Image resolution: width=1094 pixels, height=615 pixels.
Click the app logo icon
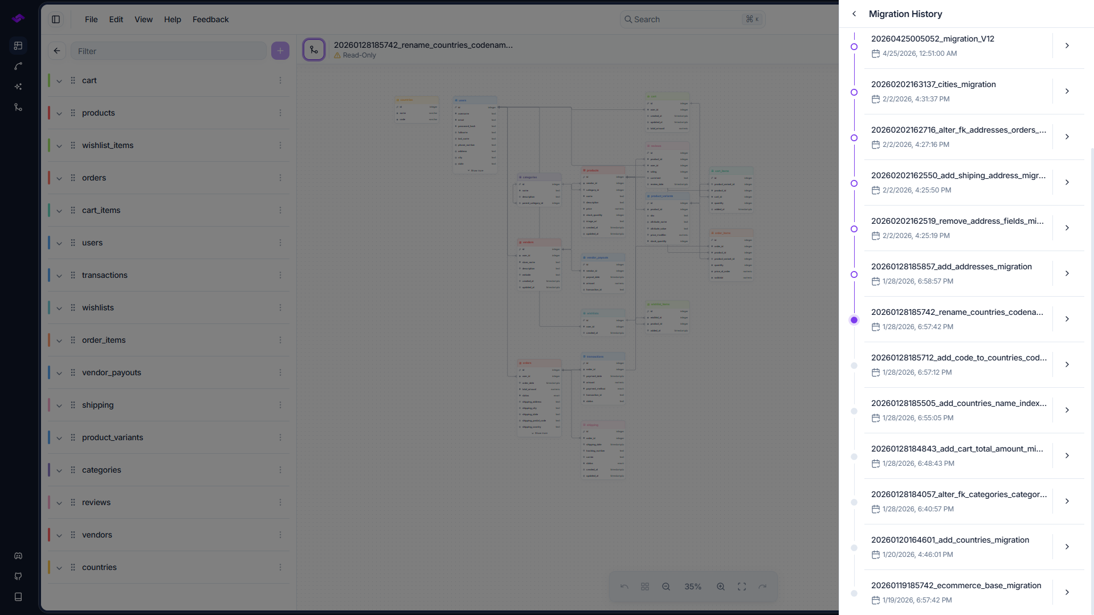[x=18, y=18]
